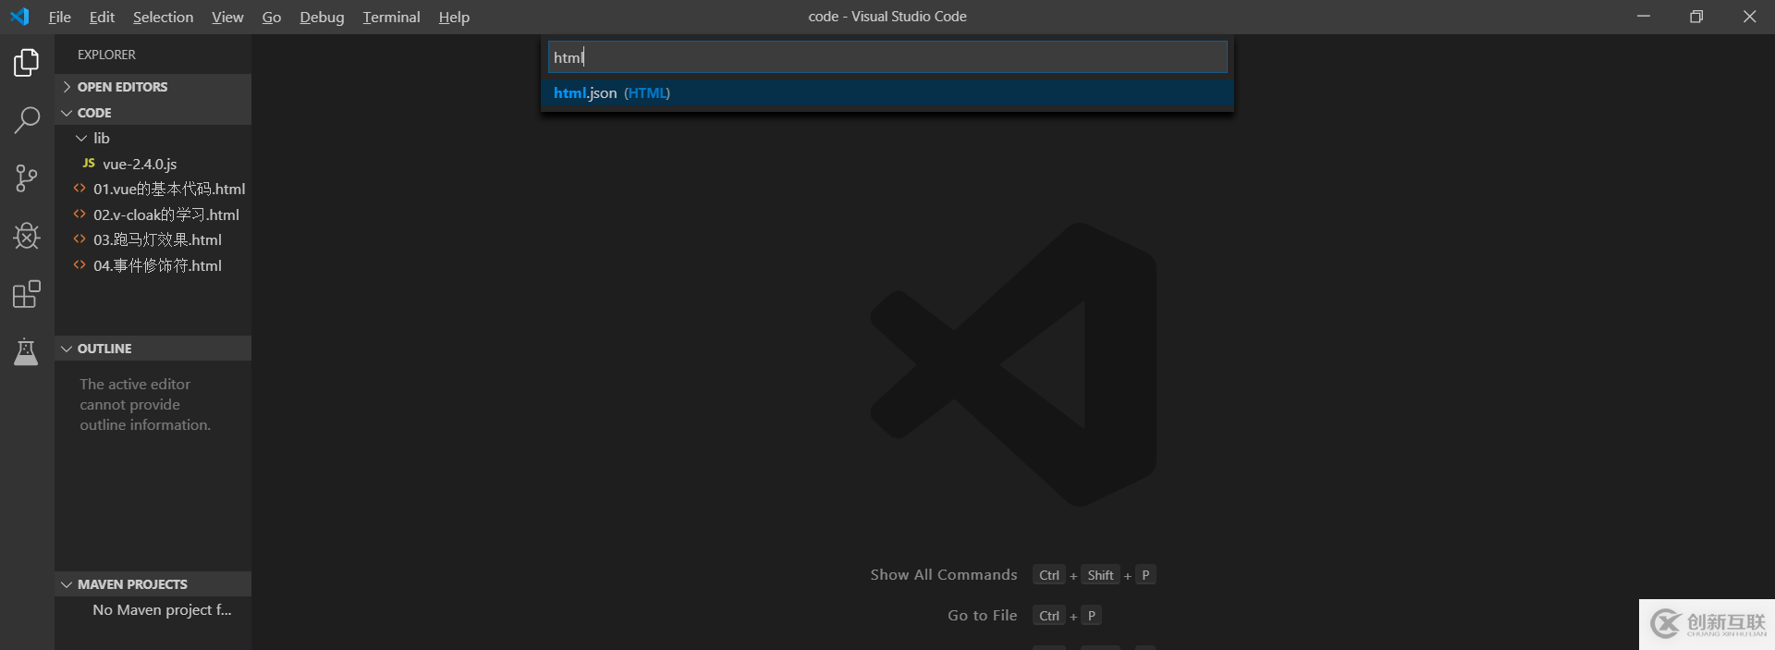Open the View menu
The image size is (1775, 650).
coord(227,17)
